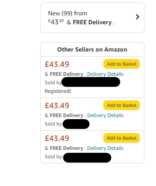The width and height of the screenshot is (156, 186).
Task: Click the first seller's red £43.49 price
Action: point(57,64)
